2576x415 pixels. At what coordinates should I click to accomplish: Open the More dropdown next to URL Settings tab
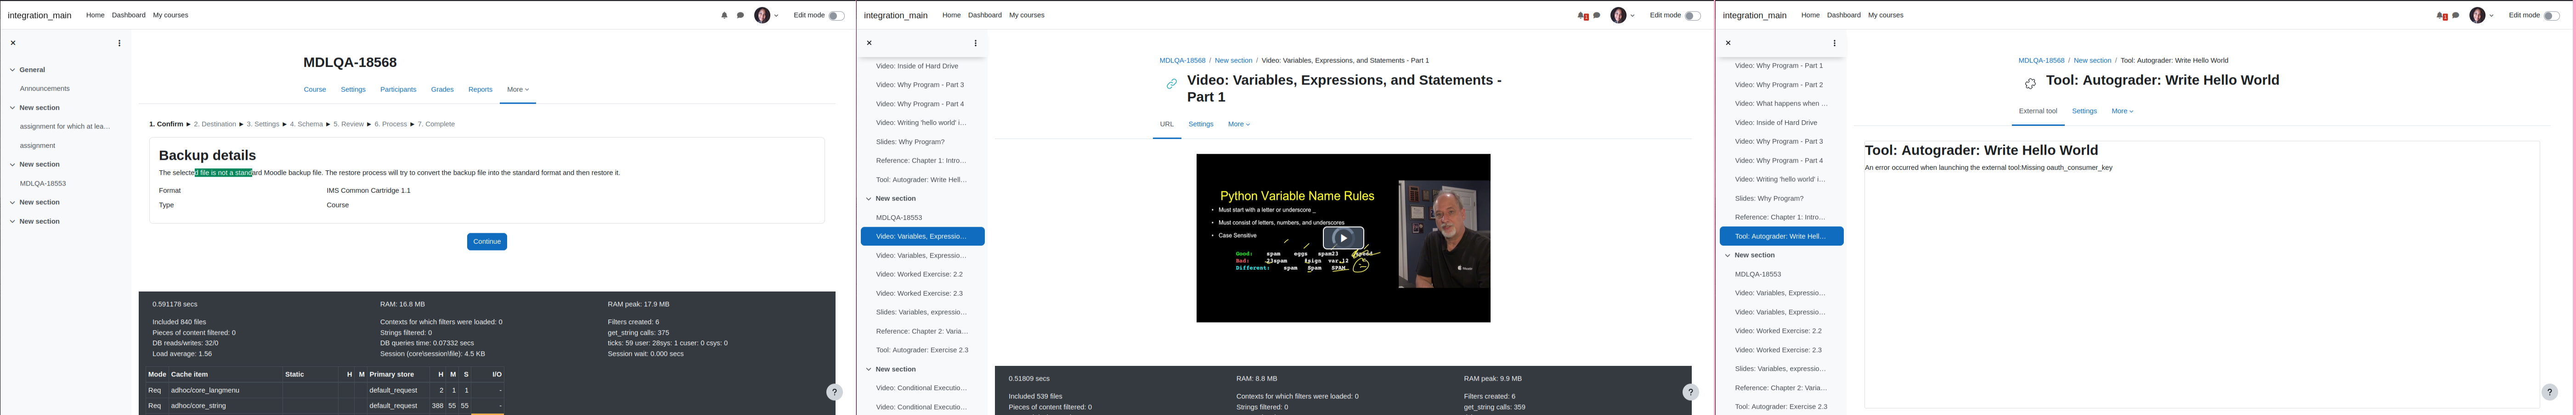pyautogui.click(x=1239, y=124)
